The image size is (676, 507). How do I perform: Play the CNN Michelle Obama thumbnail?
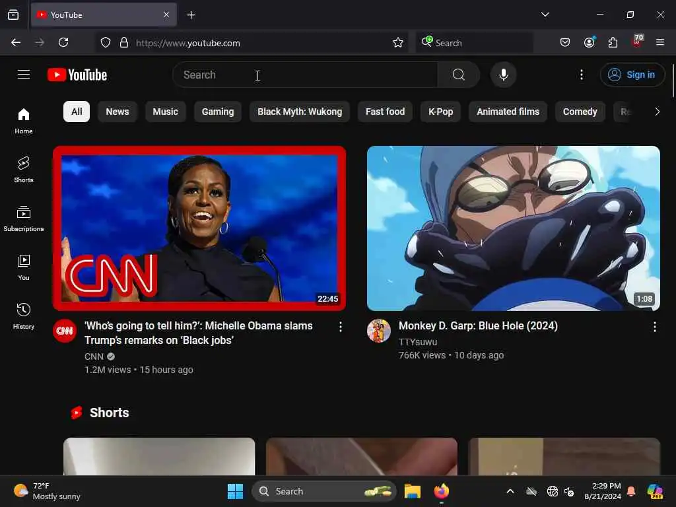[199, 228]
